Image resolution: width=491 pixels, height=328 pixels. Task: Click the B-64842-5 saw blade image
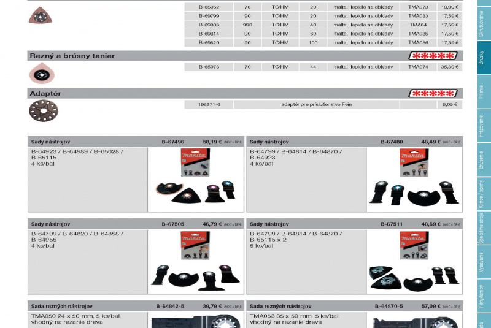pos(196,321)
